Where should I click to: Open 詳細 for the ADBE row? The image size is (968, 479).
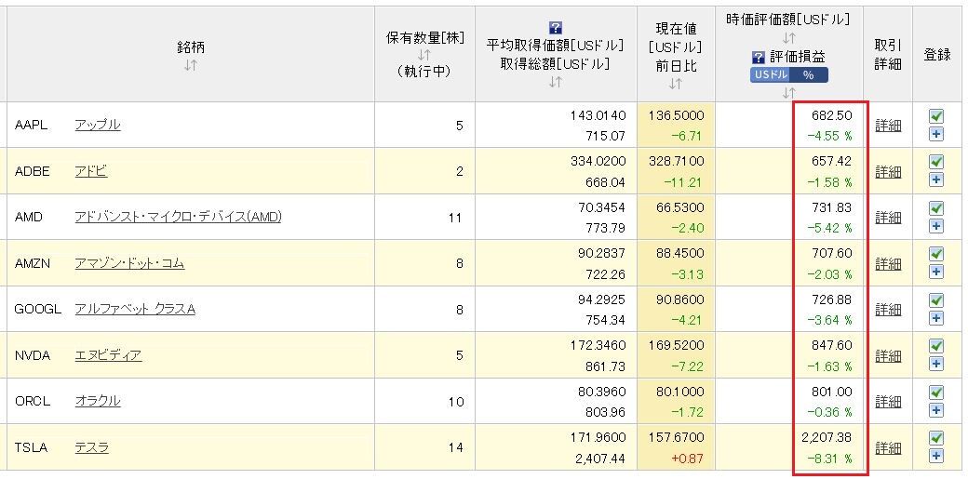point(888,171)
